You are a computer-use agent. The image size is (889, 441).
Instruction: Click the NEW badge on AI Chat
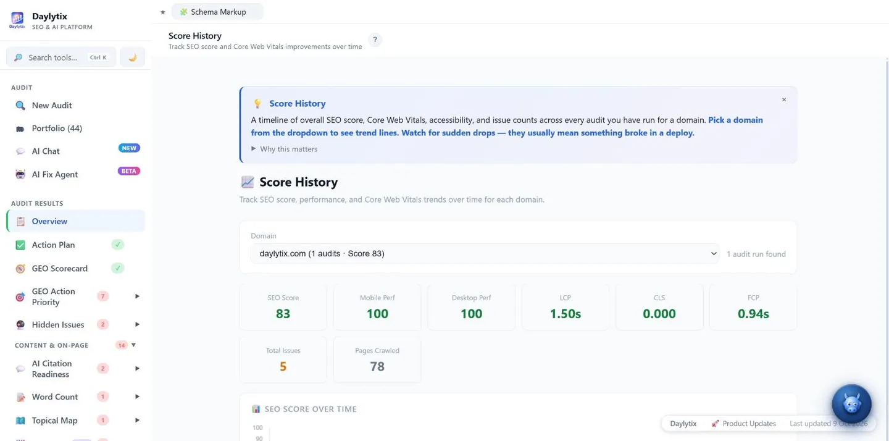[x=129, y=148]
